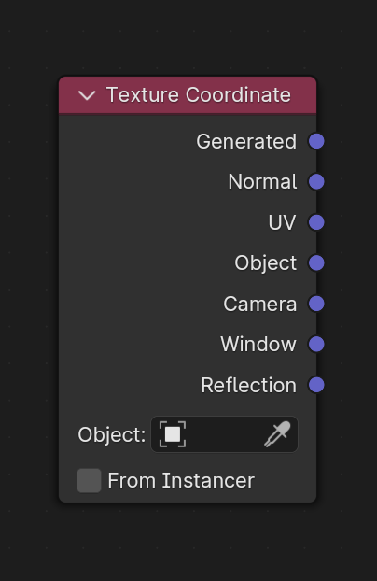Screen dimensions: 377x581
Task: Activate the eyedropper in the Object field
Action: [277, 434]
